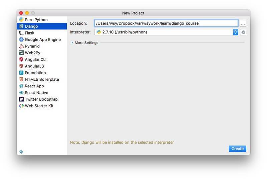This screenshot has height=179, width=267.
Task: Expand the More Settings section
Action: 72,43
